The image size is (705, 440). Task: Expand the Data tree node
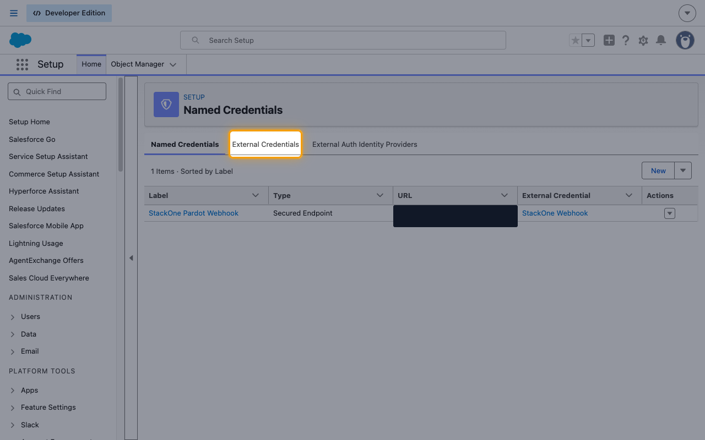tap(13, 334)
